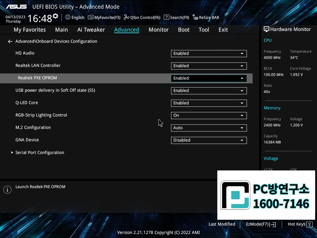Click the 100.00 MHz BCLK value
317x238 pixels.
click(x=274, y=75)
